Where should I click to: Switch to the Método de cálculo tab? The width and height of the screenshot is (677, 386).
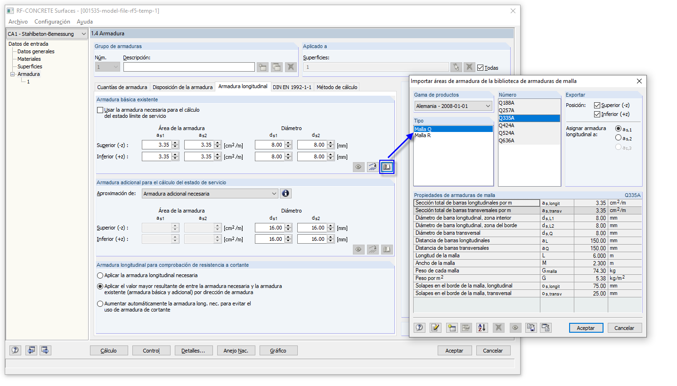pos(337,87)
